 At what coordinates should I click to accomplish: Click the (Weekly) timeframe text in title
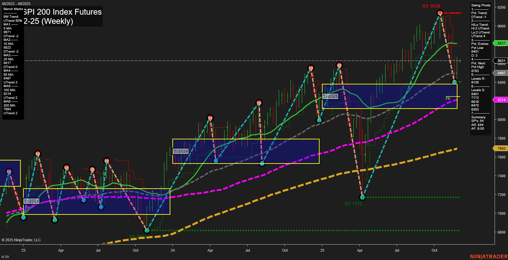(58, 21)
